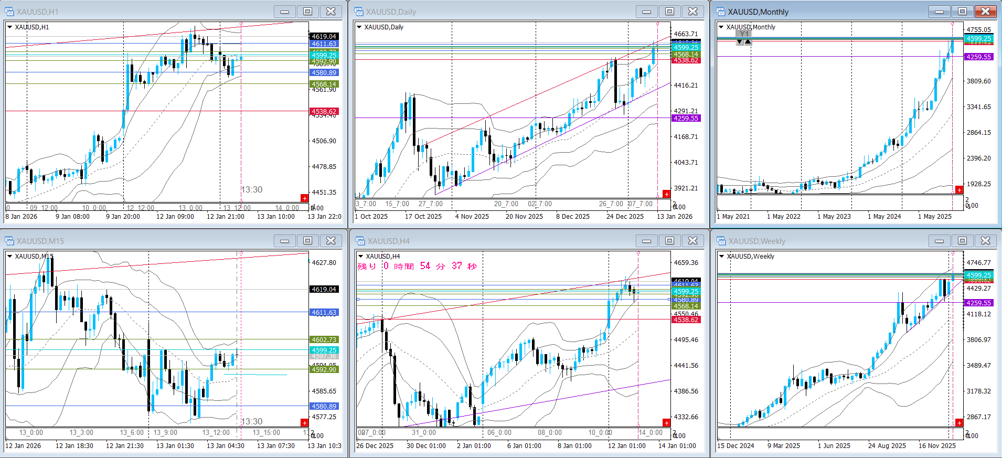Viewport: 1002px width, 458px height.
Task: Click XAUUSD,Daily window title icon
Action: pyautogui.click(x=359, y=12)
